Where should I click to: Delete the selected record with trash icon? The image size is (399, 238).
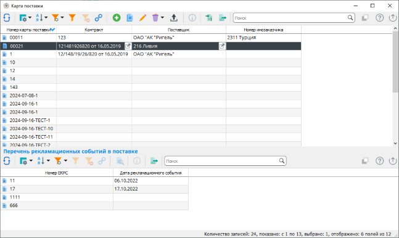point(155,18)
